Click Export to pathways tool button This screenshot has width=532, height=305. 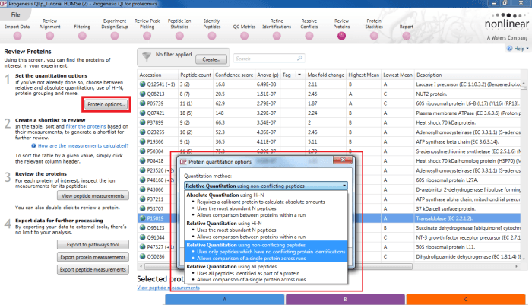tap(93, 245)
